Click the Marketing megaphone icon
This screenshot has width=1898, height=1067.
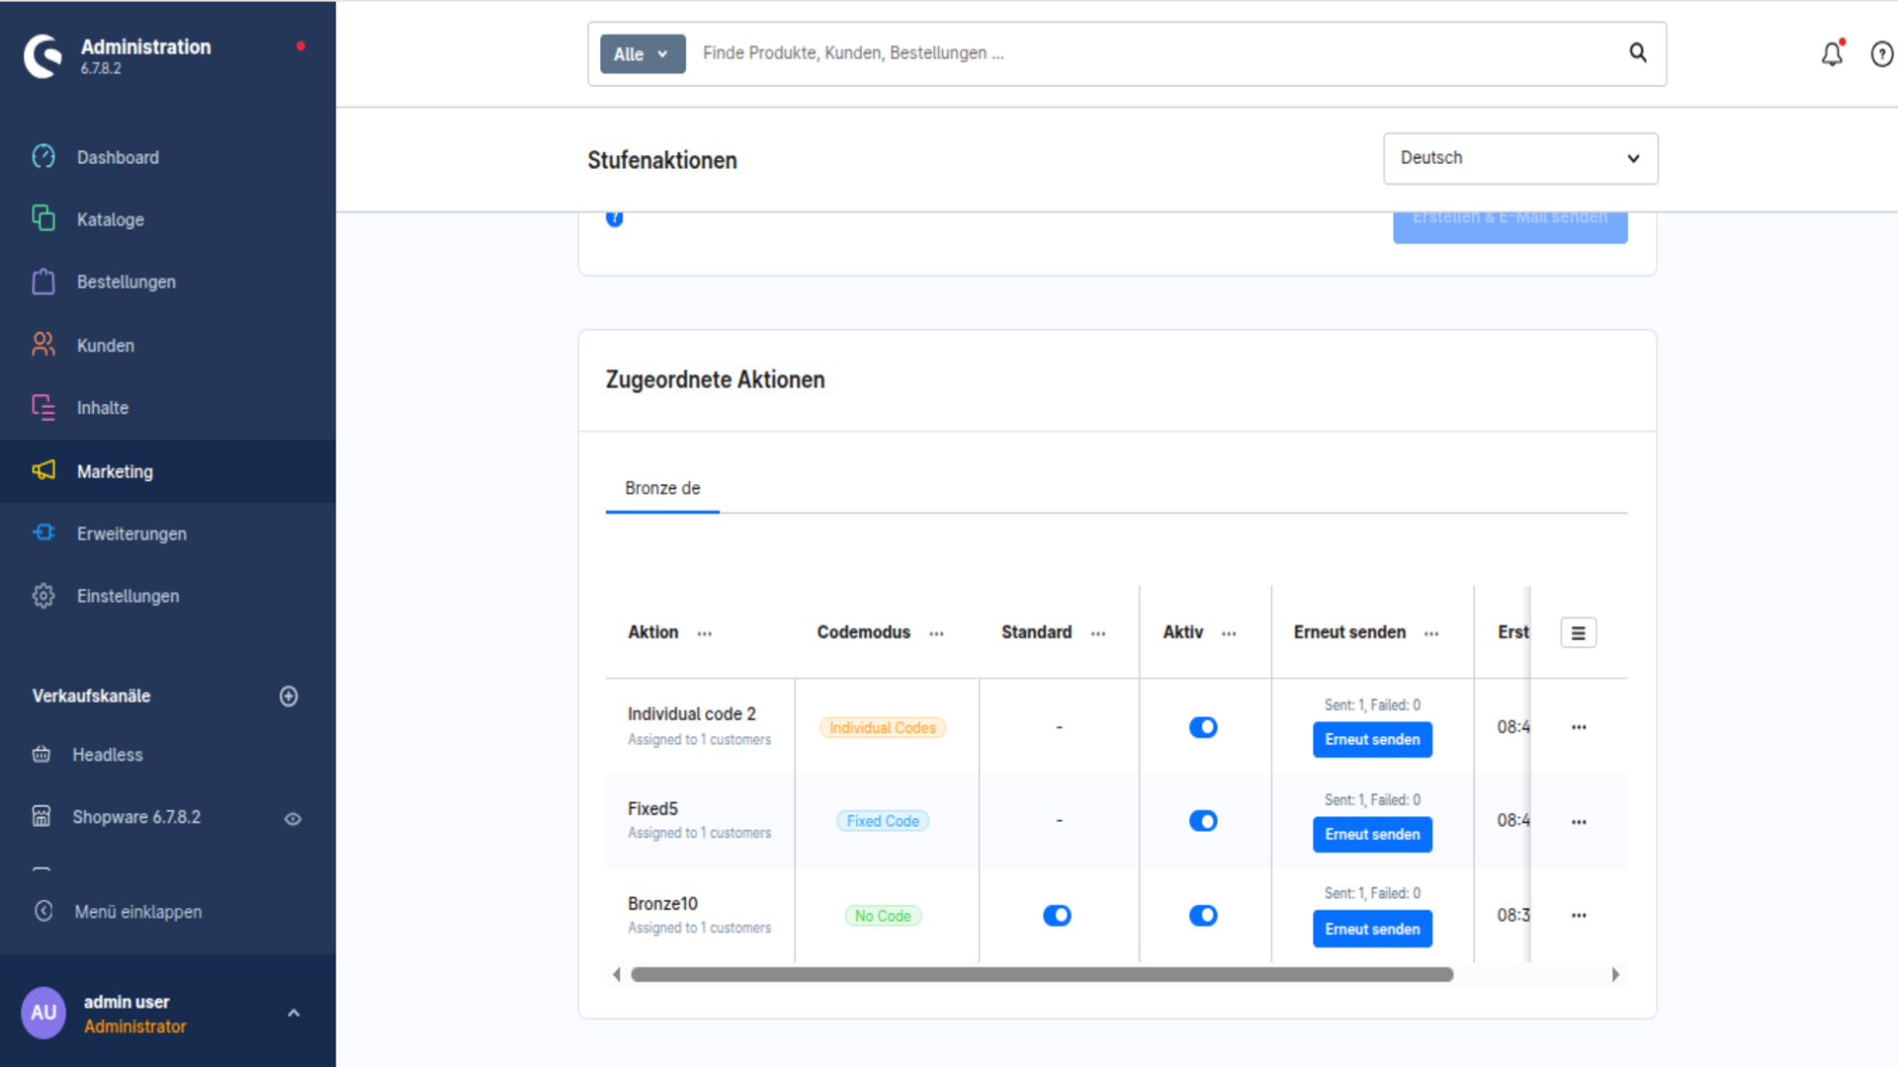(43, 470)
